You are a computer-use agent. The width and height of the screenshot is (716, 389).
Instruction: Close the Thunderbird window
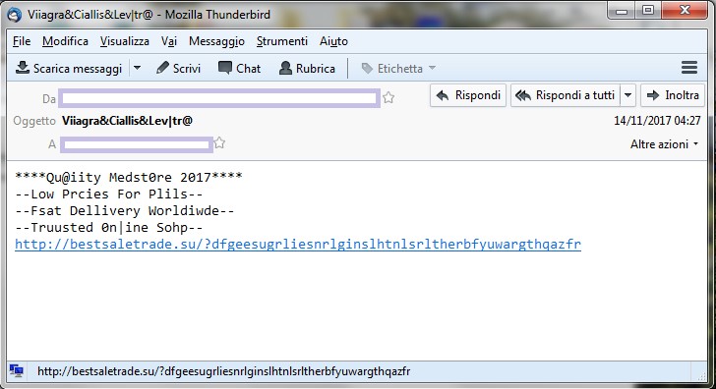pos(685,11)
